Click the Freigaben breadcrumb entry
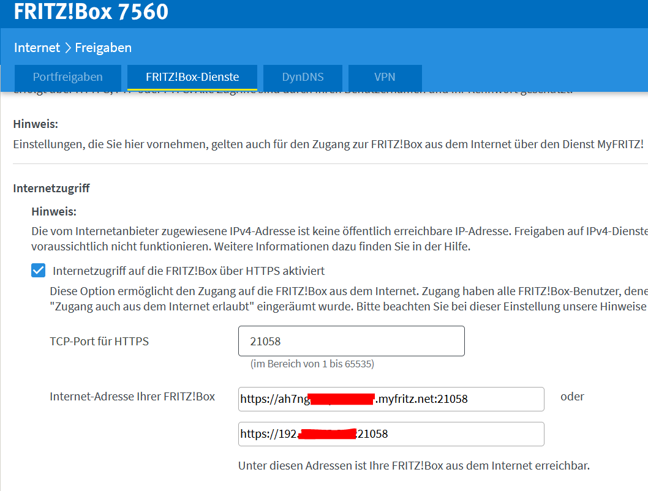648x491 pixels. 104,48
